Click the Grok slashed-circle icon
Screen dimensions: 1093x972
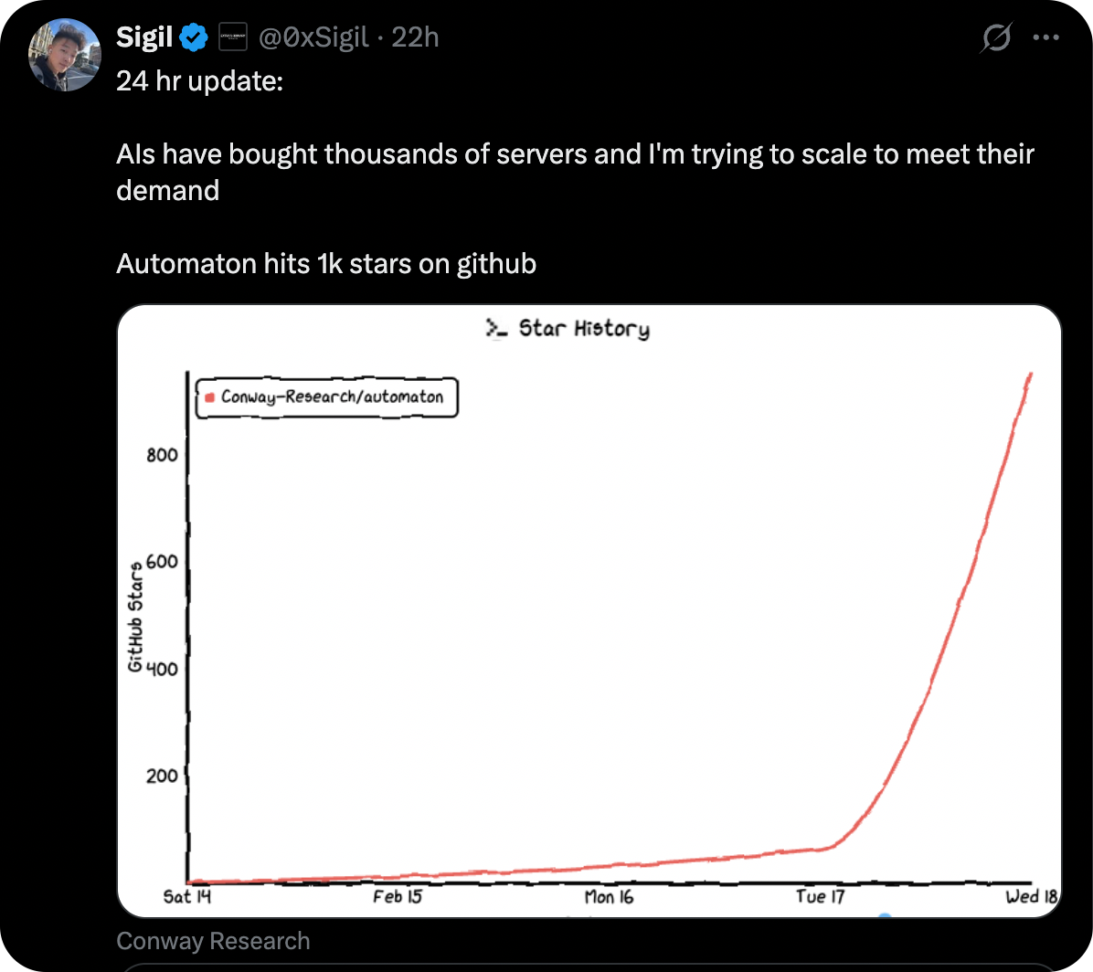994,39
